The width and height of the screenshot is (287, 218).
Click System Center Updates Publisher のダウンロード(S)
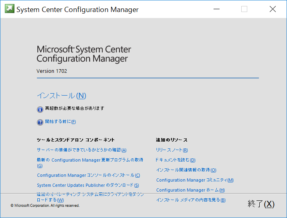[88, 185]
